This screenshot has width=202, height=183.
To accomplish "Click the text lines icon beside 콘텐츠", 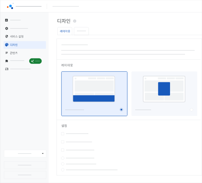I will point(7,53).
